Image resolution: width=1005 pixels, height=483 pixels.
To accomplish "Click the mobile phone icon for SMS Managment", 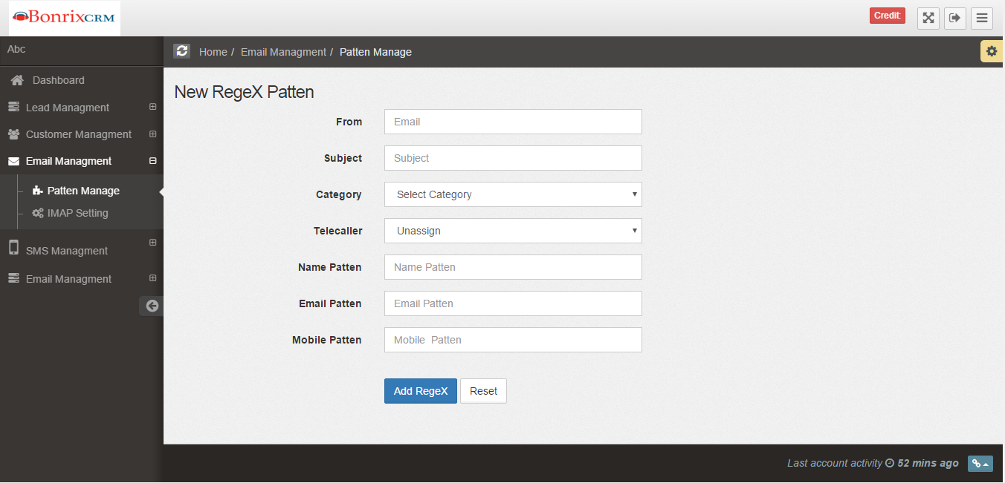I will click(x=13, y=248).
